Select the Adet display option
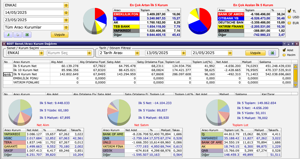Viewport: 300px width, 159px height. [x=284, y=50]
